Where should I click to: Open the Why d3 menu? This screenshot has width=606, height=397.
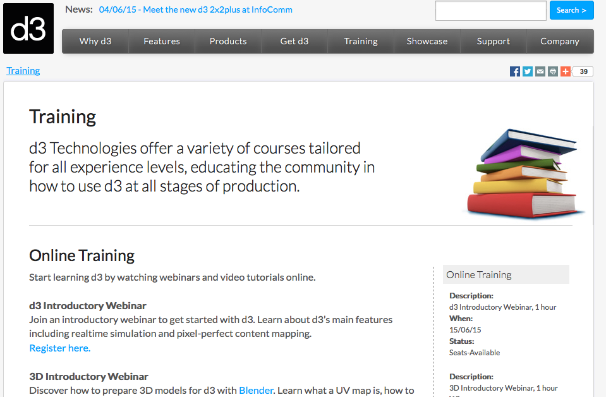tap(95, 41)
